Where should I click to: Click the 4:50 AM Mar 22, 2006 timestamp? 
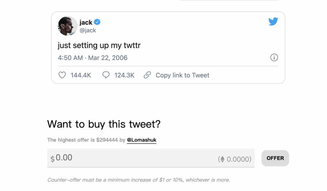93,58
